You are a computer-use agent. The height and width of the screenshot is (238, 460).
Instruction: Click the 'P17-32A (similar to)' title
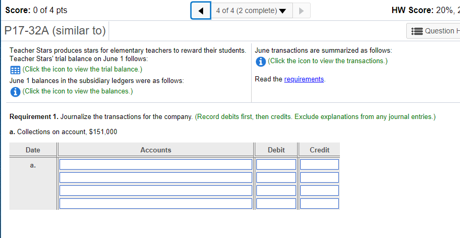coord(55,30)
